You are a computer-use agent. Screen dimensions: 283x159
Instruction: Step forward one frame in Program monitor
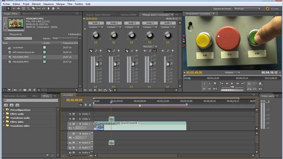point(237,83)
